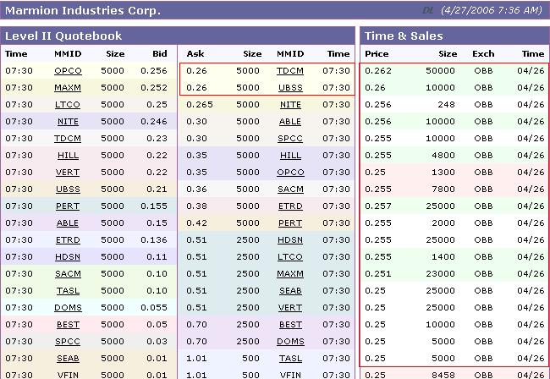Open TDCM link in the 0.26 ask row
550x379 pixels.
tap(290, 71)
